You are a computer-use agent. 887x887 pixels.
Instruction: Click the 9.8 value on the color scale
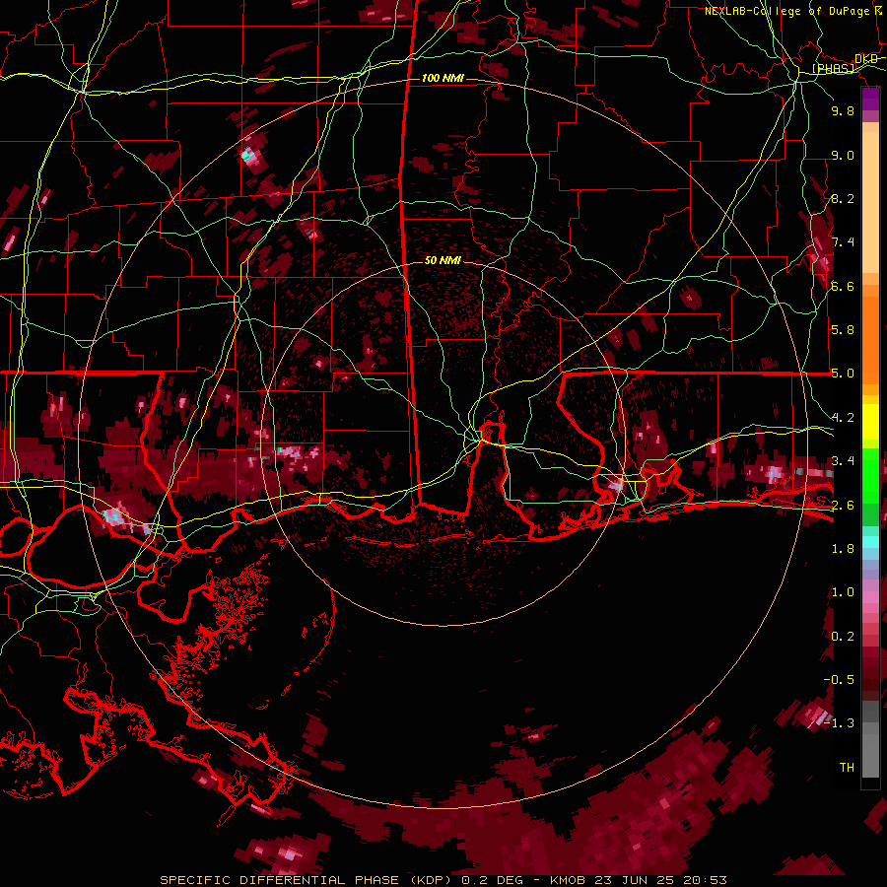point(843,110)
